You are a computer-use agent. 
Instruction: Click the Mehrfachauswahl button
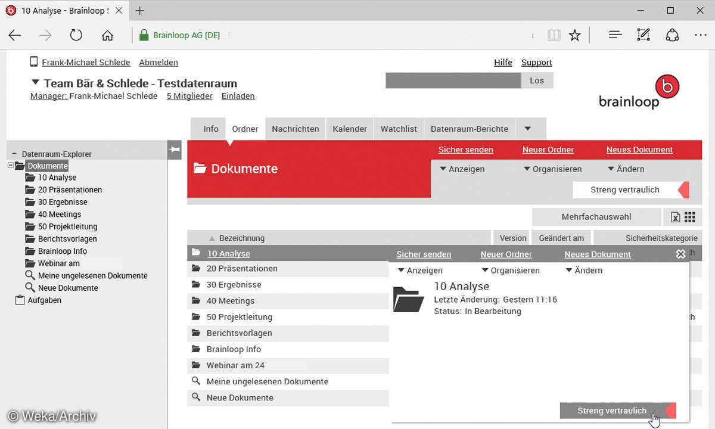click(596, 217)
